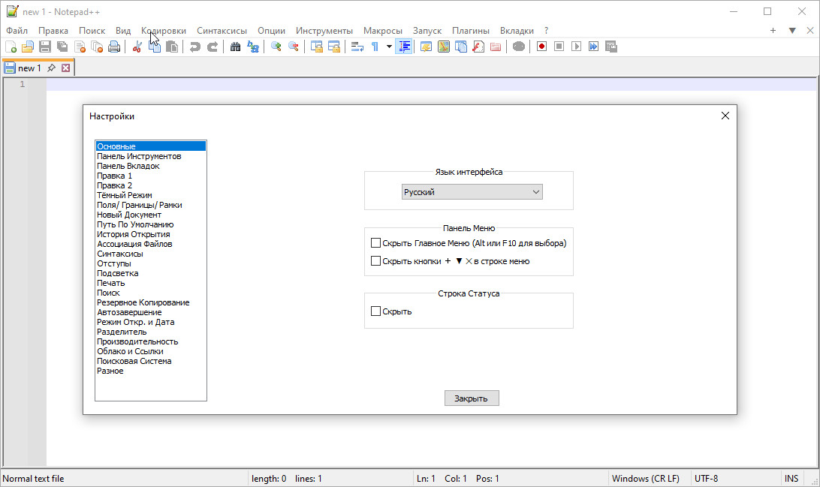The image size is (820, 487).
Task: Click the Undo arrow icon
Action: point(195,47)
